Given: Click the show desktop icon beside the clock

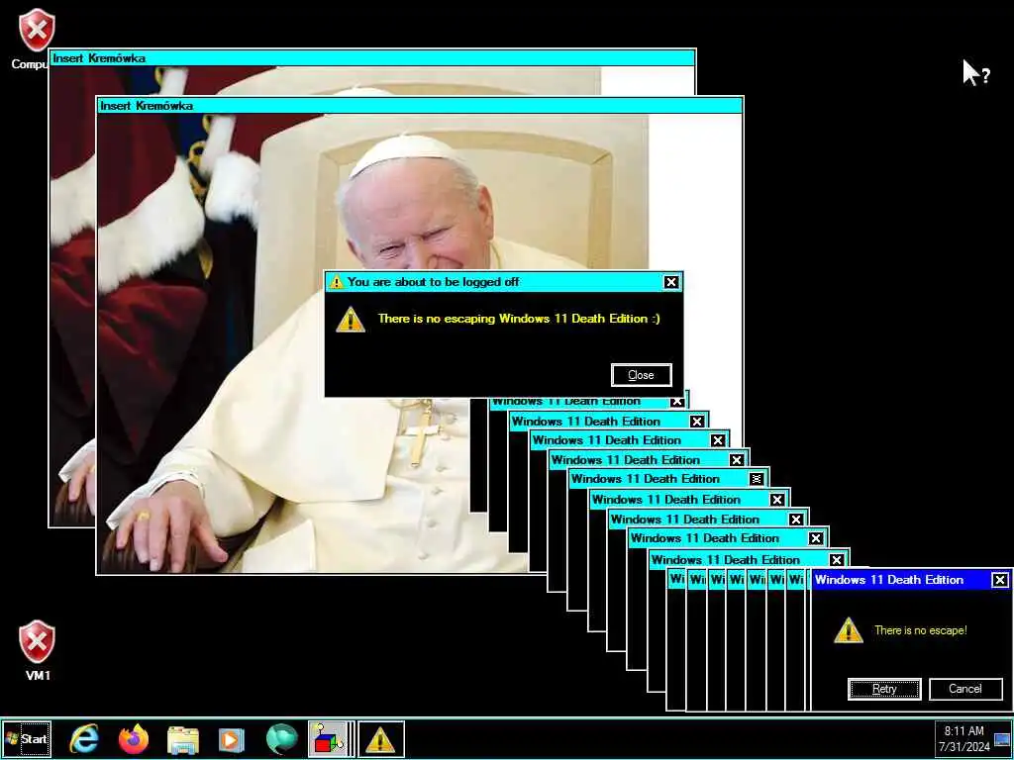Looking at the screenshot, I should pos(1002,739).
